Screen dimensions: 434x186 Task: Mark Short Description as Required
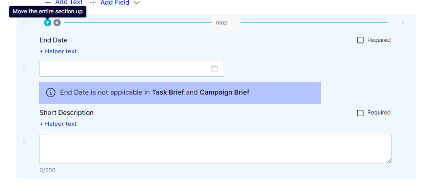pyautogui.click(x=360, y=113)
